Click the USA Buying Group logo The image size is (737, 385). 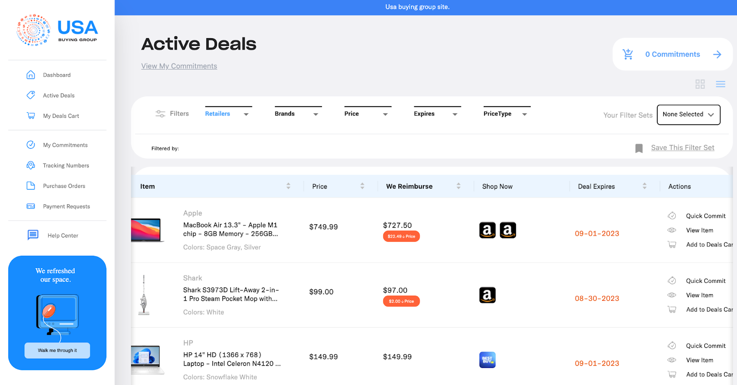tap(57, 30)
